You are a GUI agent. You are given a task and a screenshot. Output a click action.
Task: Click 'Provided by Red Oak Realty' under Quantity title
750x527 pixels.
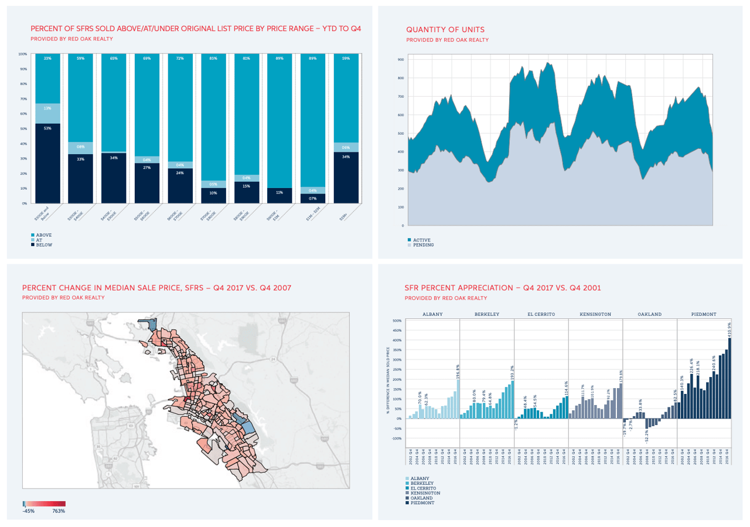[447, 40]
